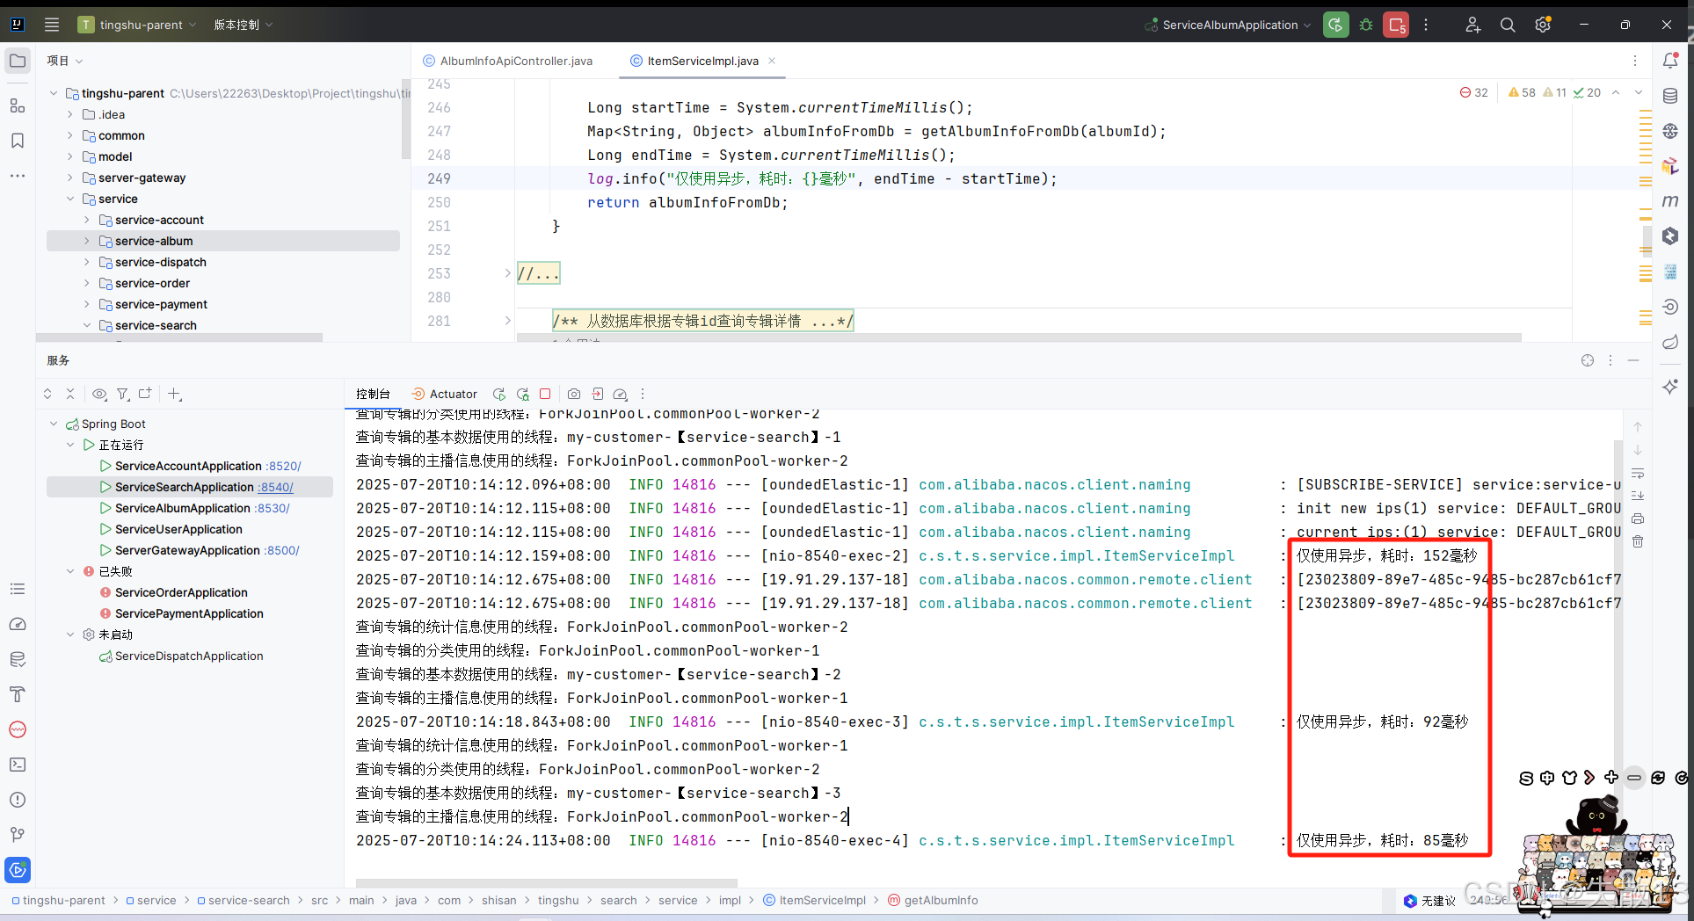This screenshot has width=1694, height=921.
Task: Toggle the Services filter funnel
Action: pyautogui.click(x=123, y=394)
